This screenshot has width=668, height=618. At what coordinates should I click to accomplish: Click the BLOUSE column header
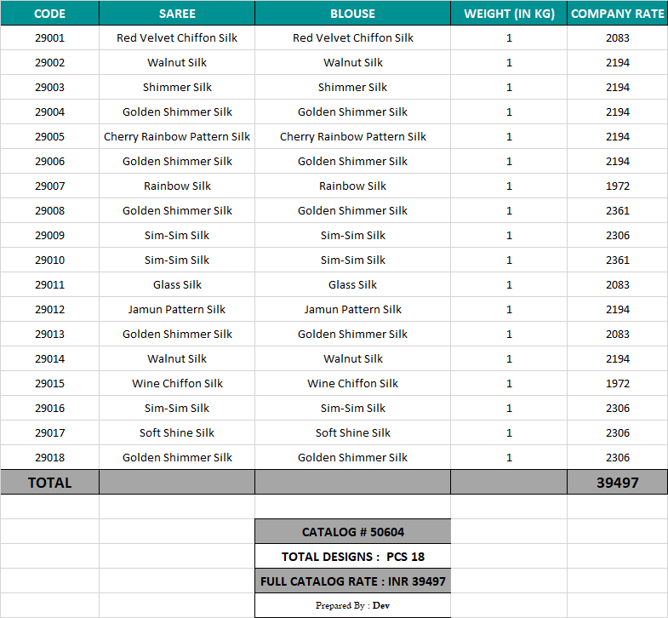[x=352, y=14]
